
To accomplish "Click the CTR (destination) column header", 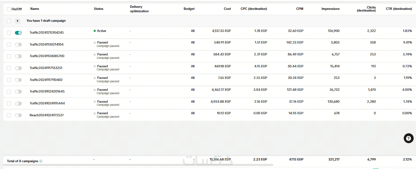I will click(399, 9).
